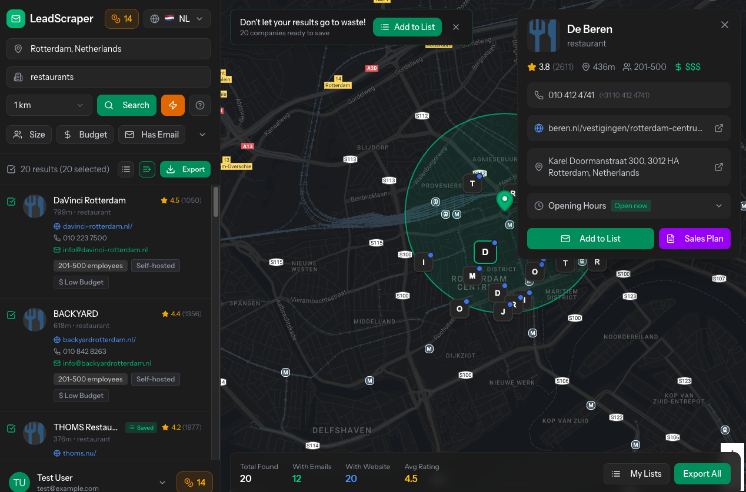This screenshot has width=746, height=492.
Task: Open the help question mark icon
Action: click(200, 105)
